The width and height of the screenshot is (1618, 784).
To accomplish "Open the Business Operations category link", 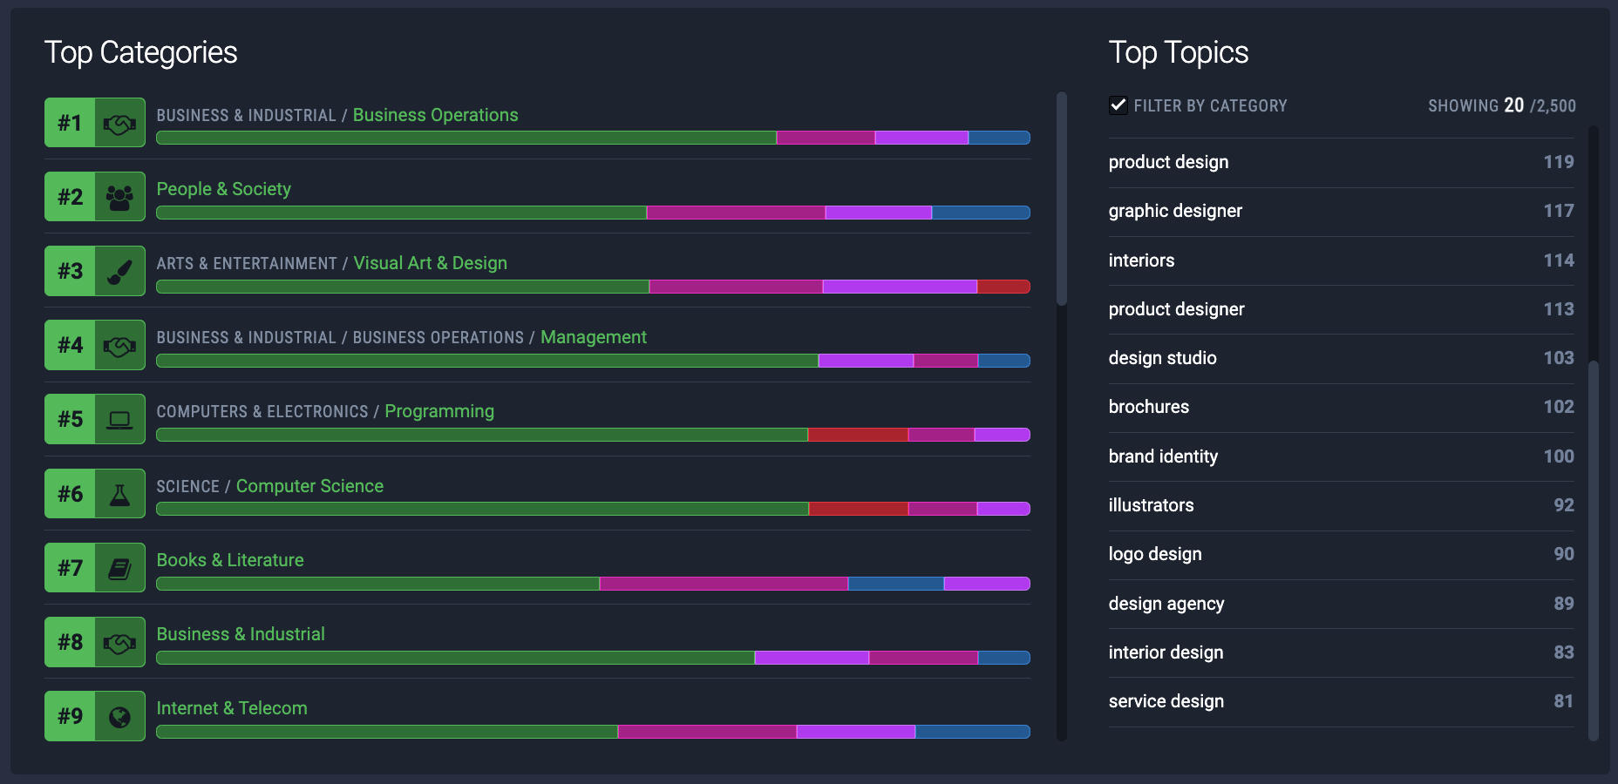I will pos(435,115).
